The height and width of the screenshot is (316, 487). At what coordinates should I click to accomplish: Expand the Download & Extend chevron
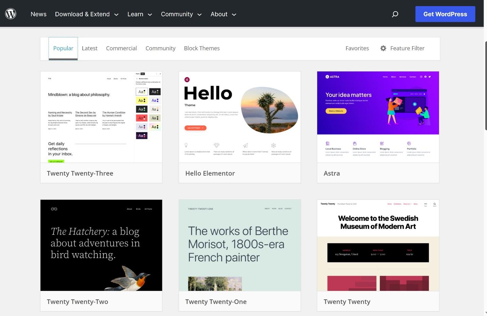point(116,15)
